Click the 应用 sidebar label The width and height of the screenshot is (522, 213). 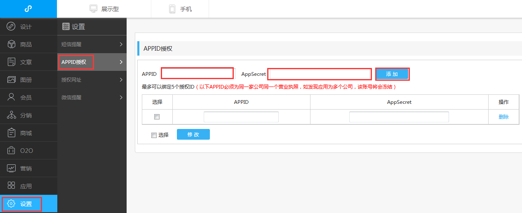point(26,186)
